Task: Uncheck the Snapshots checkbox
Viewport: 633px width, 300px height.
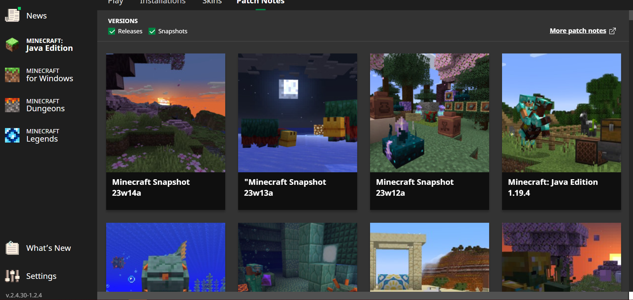Action: (x=152, y=31)
